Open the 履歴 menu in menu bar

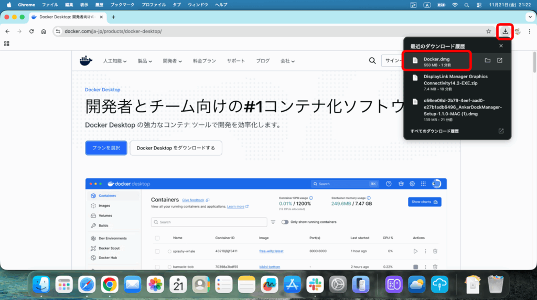pos(99,5)
